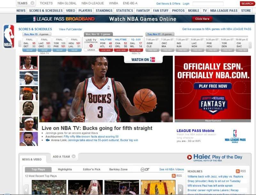The image size is (256, 195).
Task: Click the Arena Link video icon
Action: [47, 140]
